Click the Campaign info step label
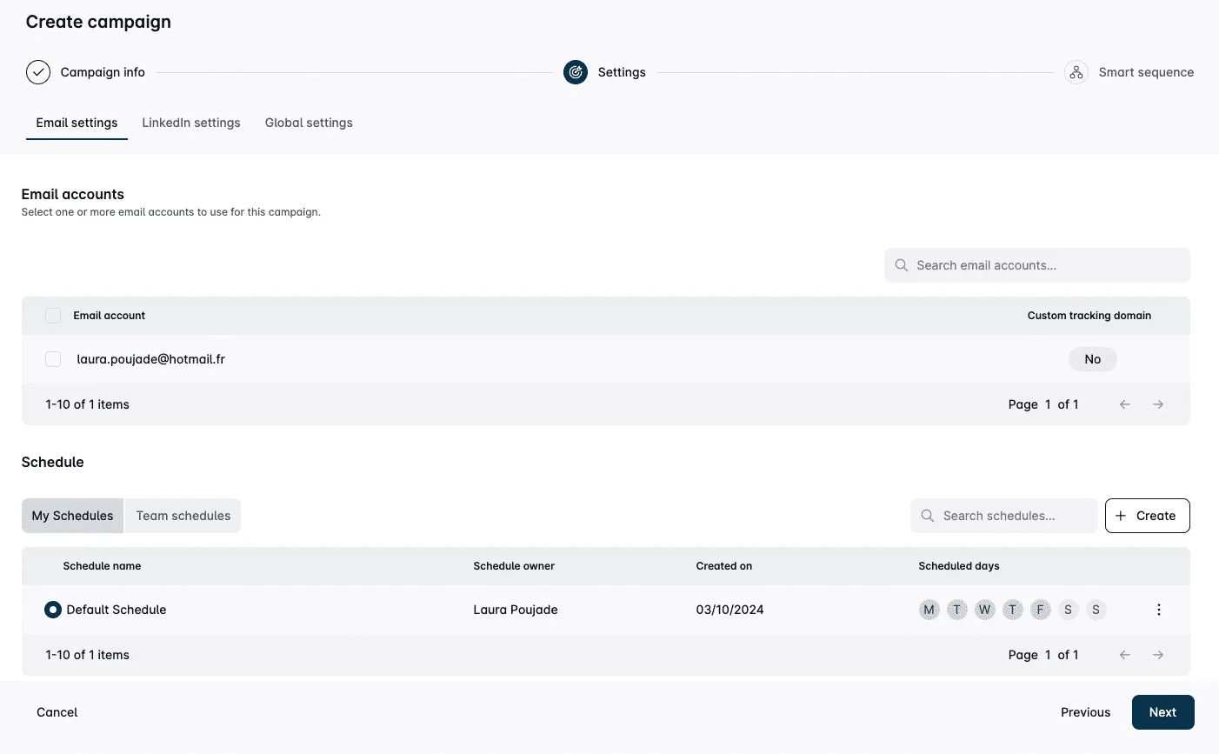 click(103, 72)
